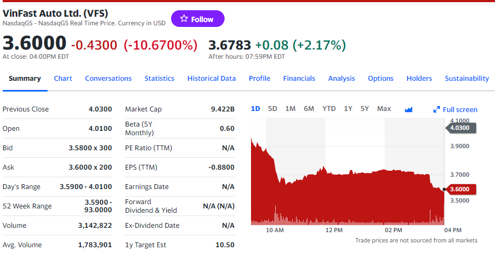Open the Financials tab
Viewport: 495px width, 265px height.
pos(299,78)
